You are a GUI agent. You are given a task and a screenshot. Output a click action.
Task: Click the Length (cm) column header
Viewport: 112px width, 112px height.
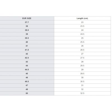click(x=82, y=18)
